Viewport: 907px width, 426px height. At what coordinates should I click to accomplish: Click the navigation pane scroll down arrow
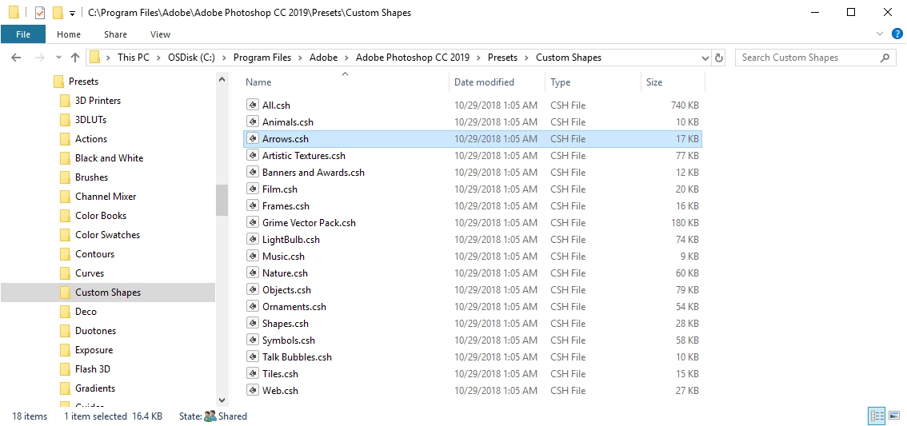[222, 400]
